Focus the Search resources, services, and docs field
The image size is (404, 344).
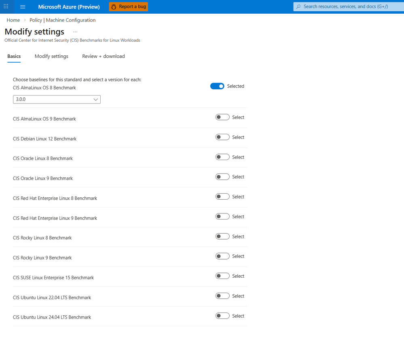[x=349, y=7]
